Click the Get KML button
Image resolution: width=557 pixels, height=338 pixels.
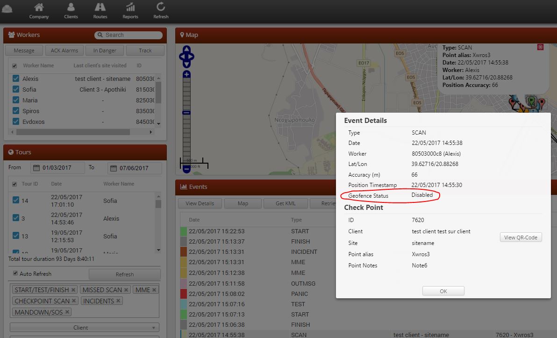[x=286, y=203]
